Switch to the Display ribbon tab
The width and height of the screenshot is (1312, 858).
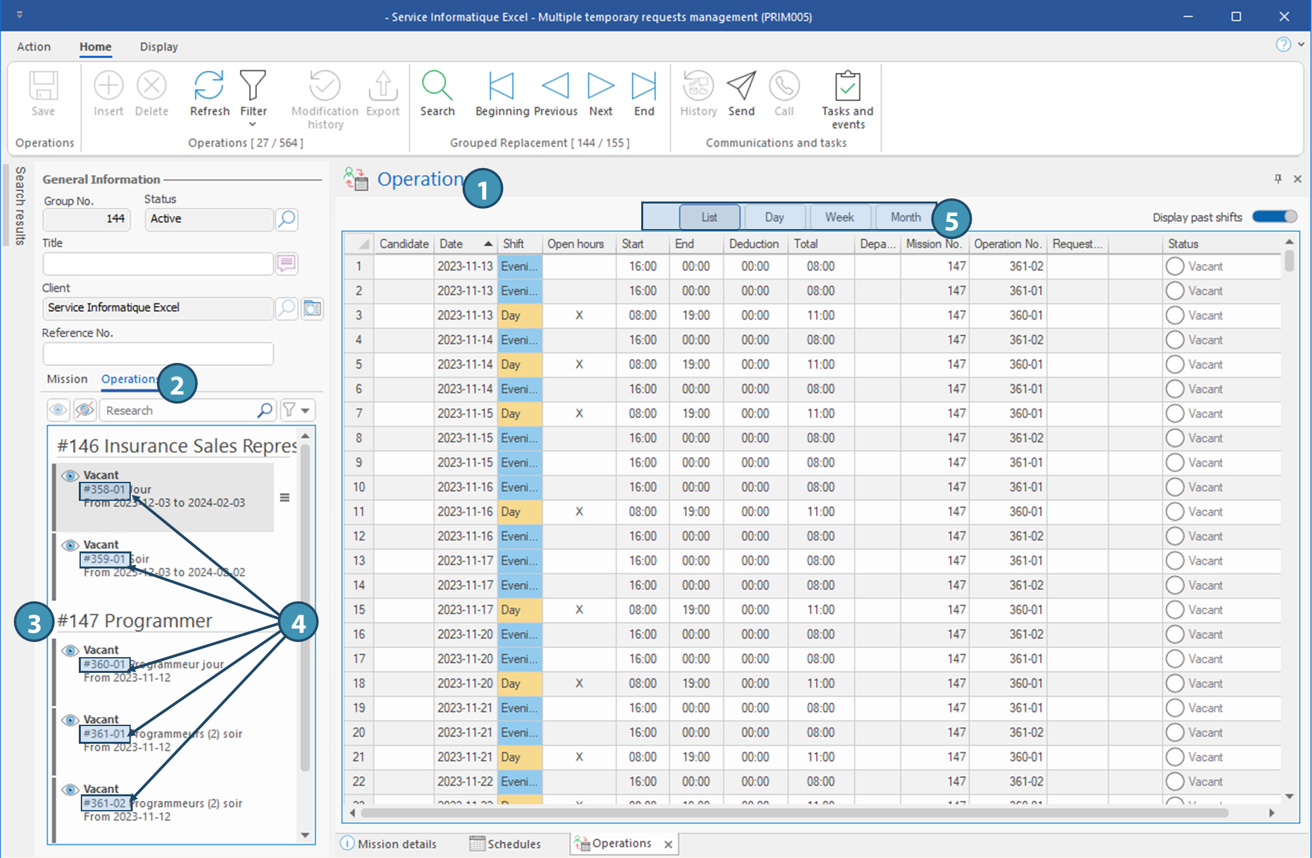158,47
